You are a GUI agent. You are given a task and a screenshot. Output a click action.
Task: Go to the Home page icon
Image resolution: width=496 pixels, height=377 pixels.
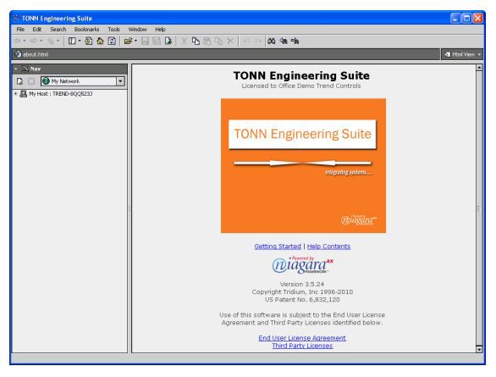click(x=100, y=41)
